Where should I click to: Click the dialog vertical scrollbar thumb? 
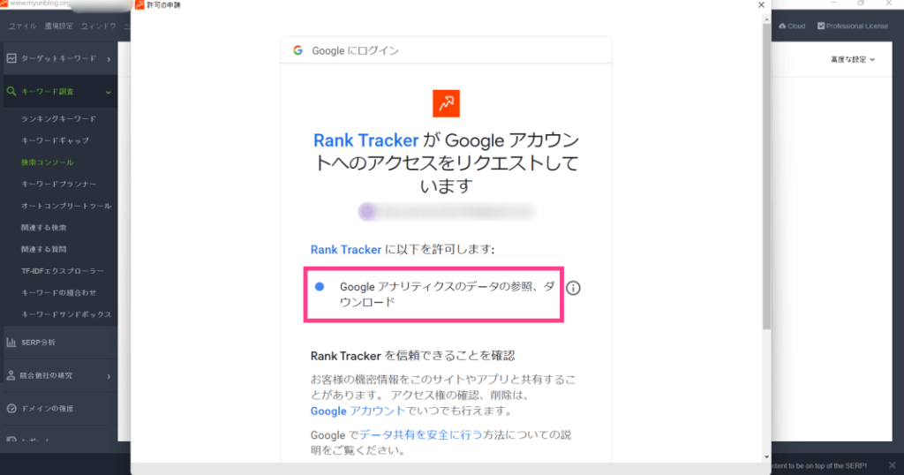click(766, 177)
